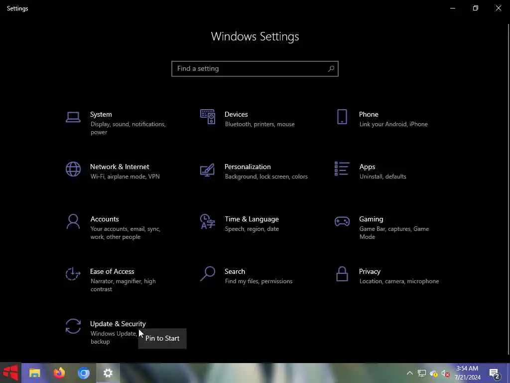Restore down the Settings window

pos(476,8)
